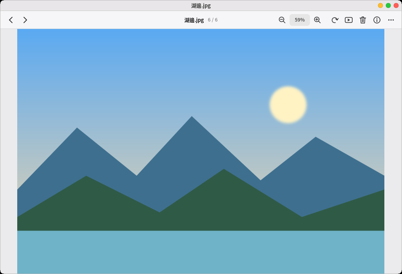Close the viewer with the red button
Image resolution: width=402 pixels, height=274 pixels.
[x=396, y=5]
